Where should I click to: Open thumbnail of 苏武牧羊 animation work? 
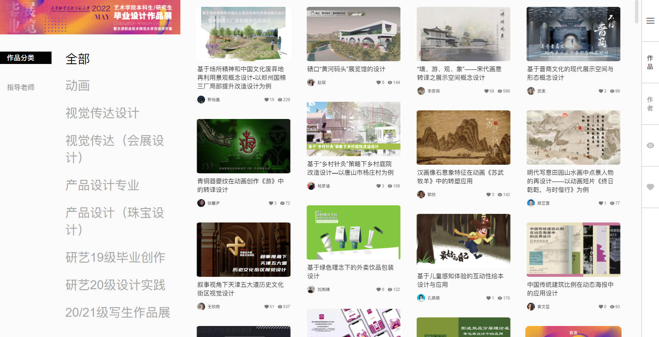[463, 138]
